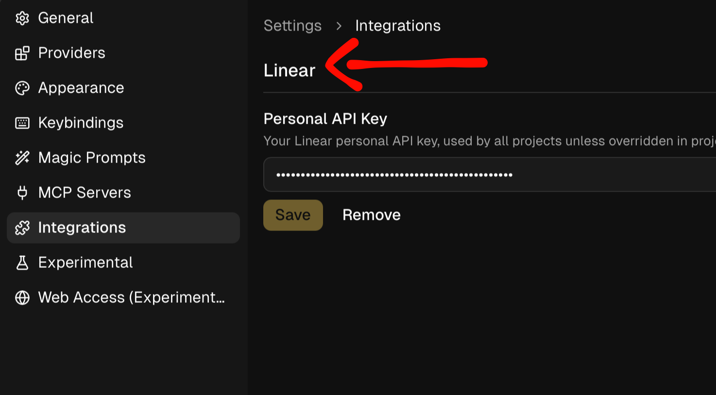Viewport: 716px width, 395px height.
Task: Click the Providers blocks icon
Action: pos(22,53)
